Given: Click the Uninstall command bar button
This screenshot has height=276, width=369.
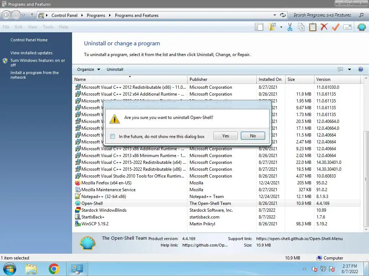Looking at the screenshot, I should point(115,69).
